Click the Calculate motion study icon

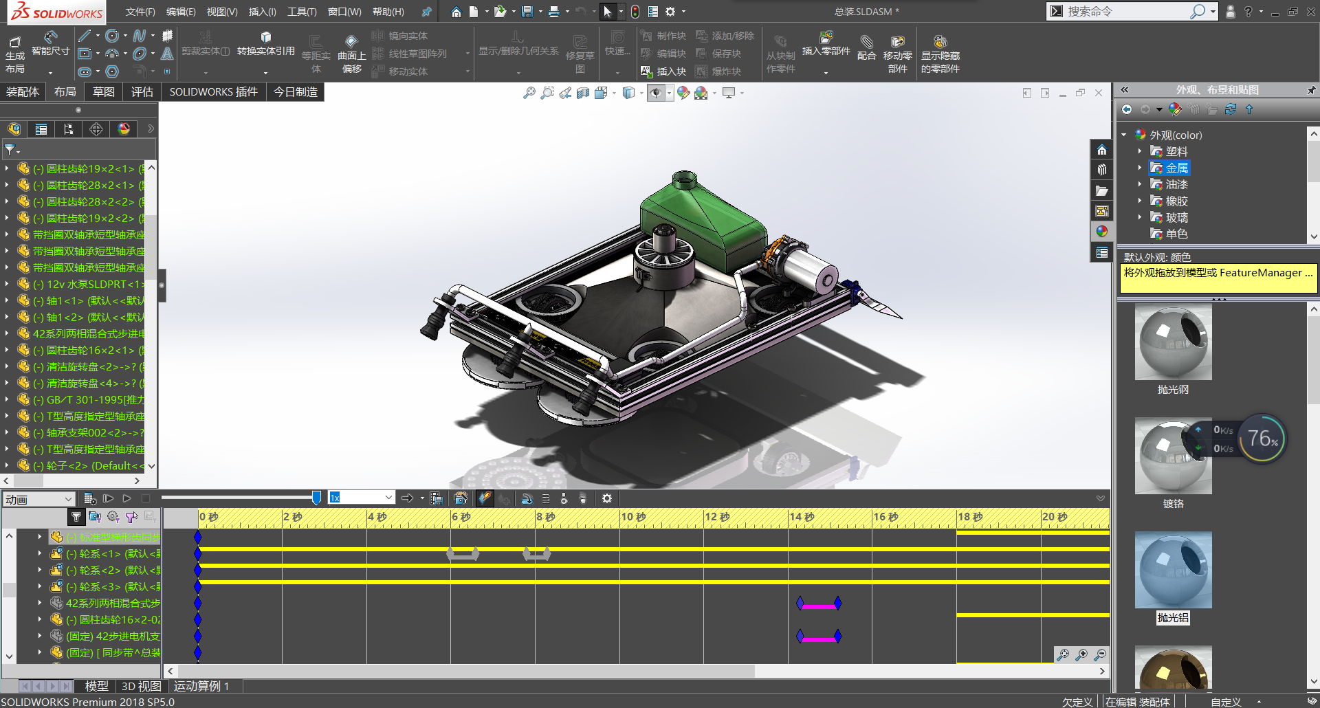[x=89, y=498]
